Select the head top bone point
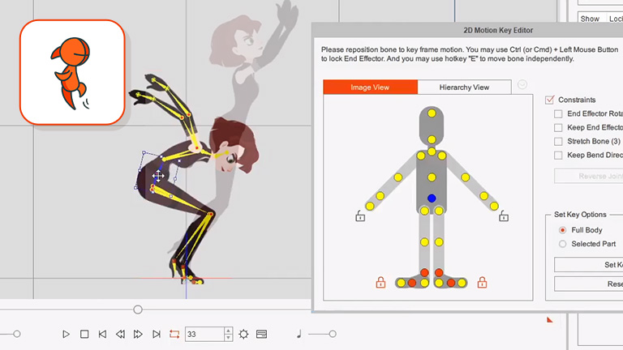623x350 pixels. pos(432,113)
